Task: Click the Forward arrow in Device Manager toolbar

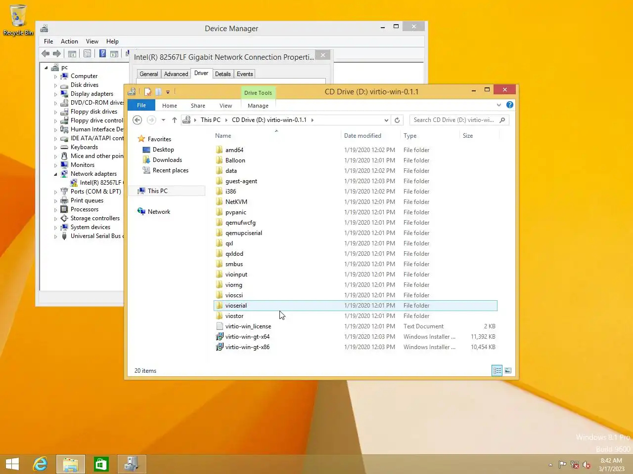Action: click(x=57, y=54)
